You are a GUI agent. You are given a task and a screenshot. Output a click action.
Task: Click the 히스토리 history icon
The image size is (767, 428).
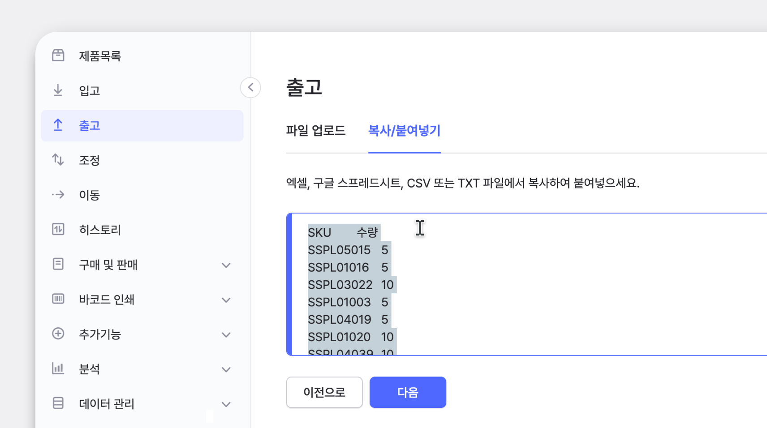tap(58, 229)
